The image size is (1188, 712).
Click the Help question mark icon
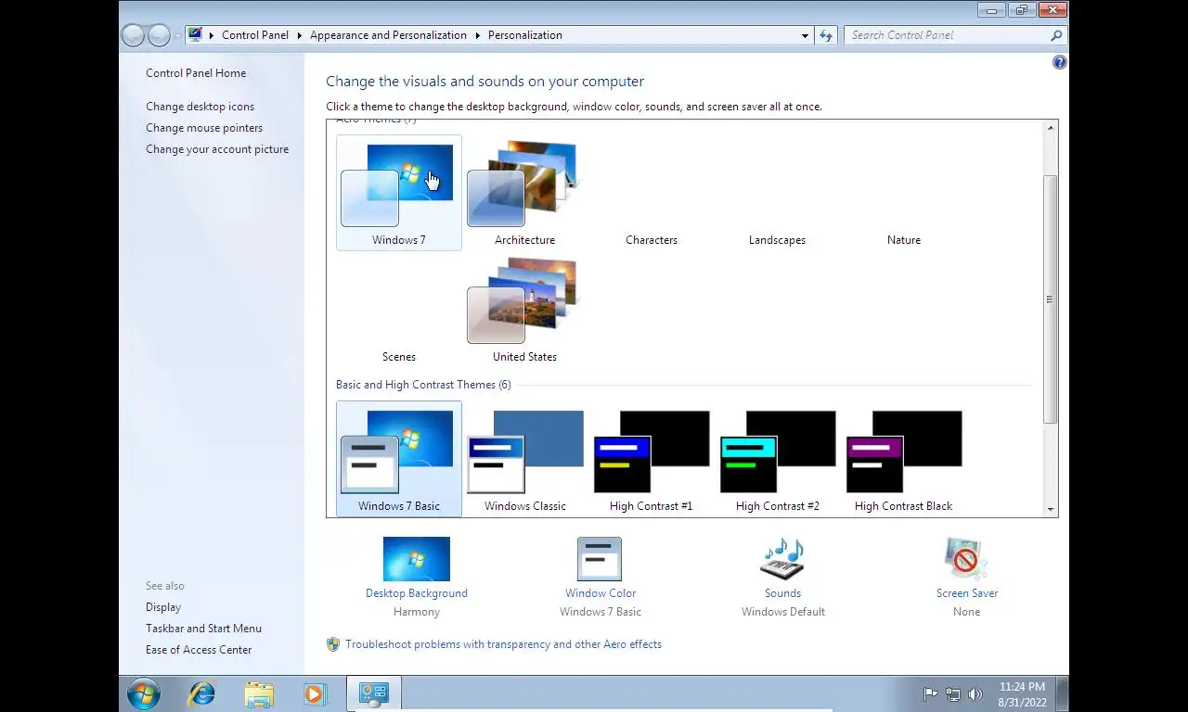(x=1059, y=62)
